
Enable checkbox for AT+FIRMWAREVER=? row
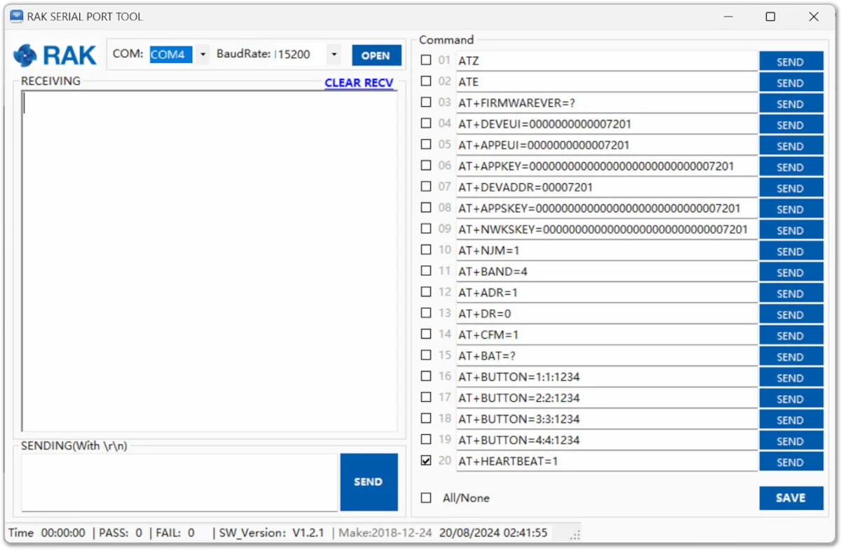426,102
